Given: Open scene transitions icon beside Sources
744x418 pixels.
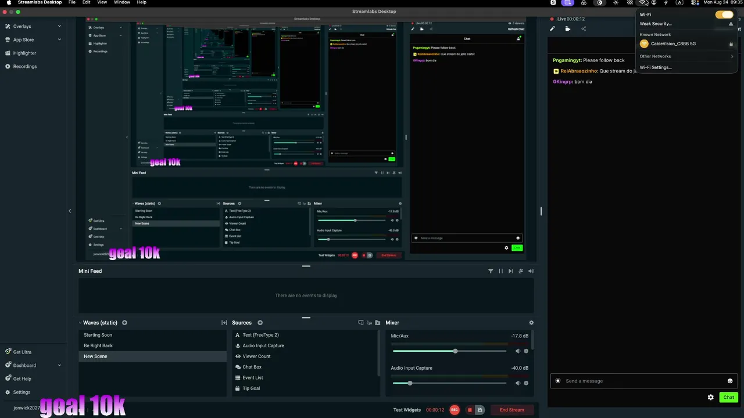Looking at the screenshot, I should 224,323.
